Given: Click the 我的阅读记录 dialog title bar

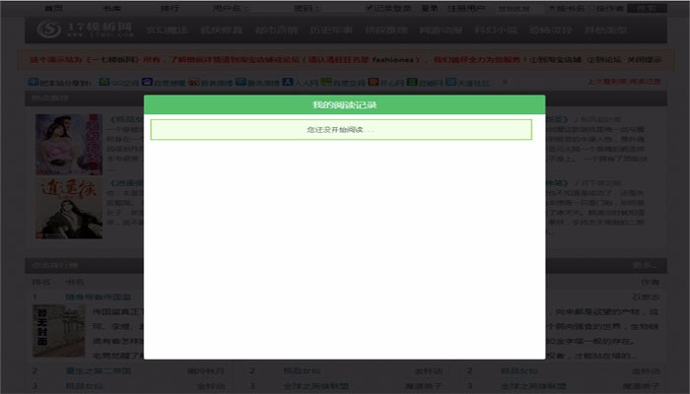Looking at the screenshot, I should (345, 104).
